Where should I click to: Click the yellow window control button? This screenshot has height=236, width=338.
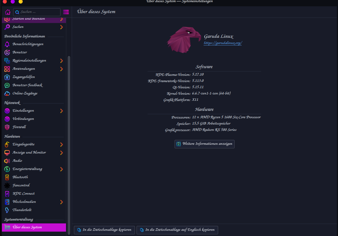click(21, 2)
